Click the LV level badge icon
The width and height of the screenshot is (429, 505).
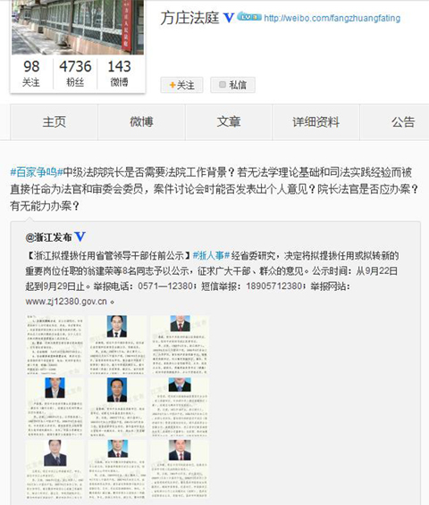[x=249, y=17]
